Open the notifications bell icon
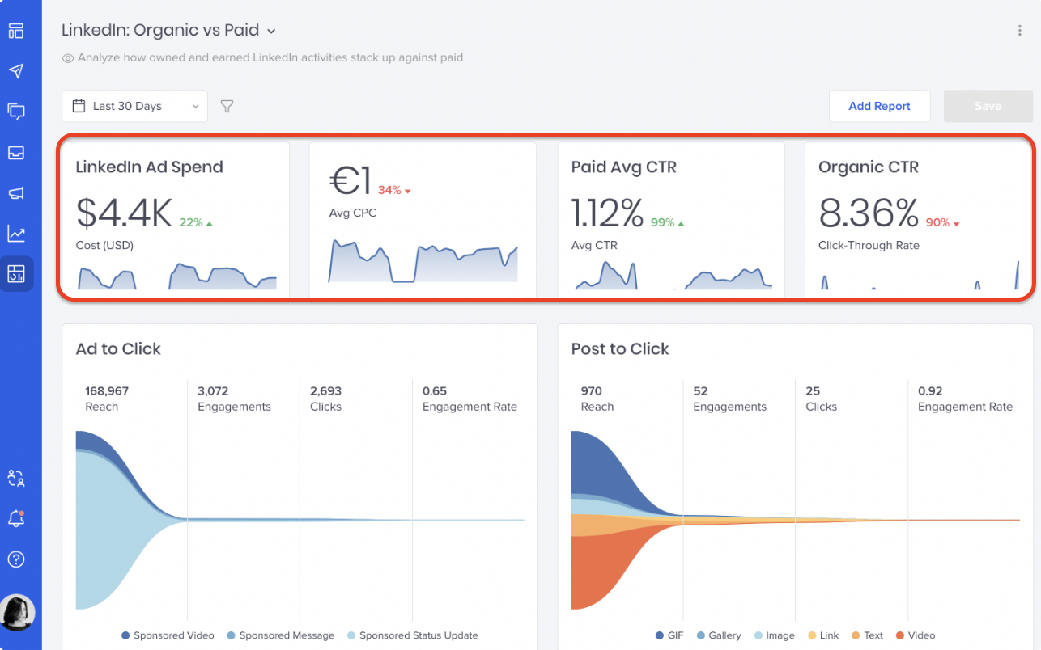1041x650 pixels. (16, 519)
